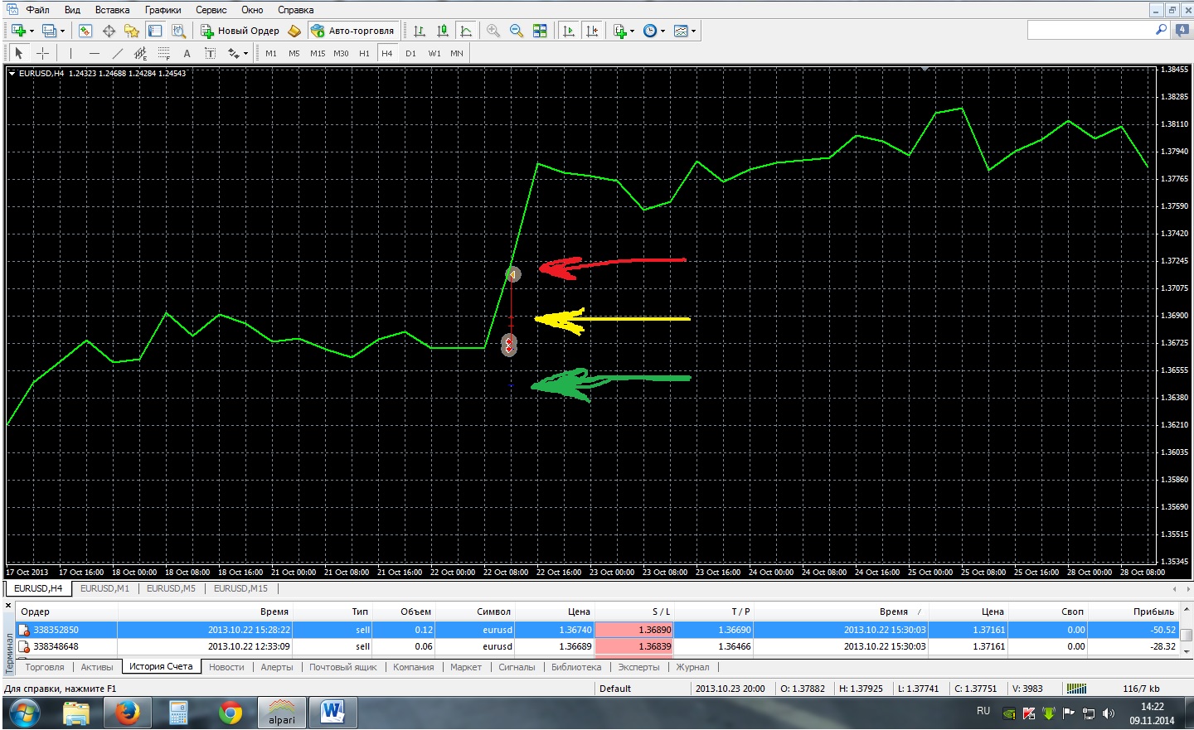Zoom in on the chart
This screenshot has height=730, width=1194.
(x=493, y=31)
